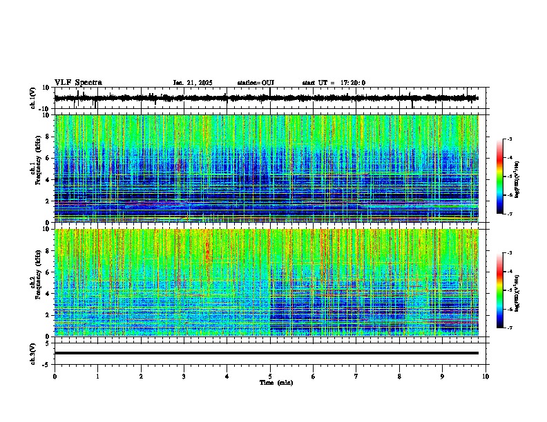Image resolution: width=547 pixels, height=422 pixels.
Task: Click the ch.1 spectrogram color bar
Action: [x=500, y=177]
